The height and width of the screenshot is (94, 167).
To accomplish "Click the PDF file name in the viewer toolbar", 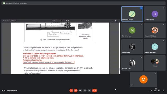I will tap(11, 21).
